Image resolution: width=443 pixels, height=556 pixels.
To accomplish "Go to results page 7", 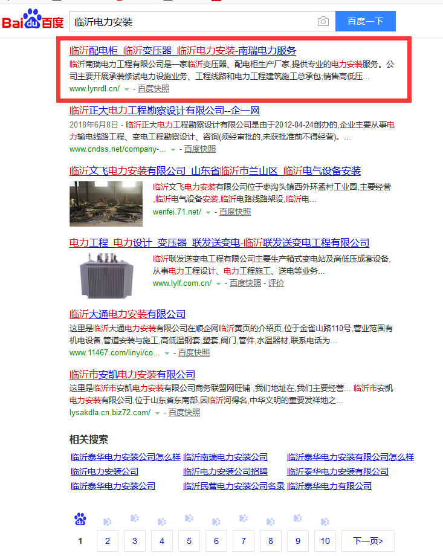I will coord(244,541).
